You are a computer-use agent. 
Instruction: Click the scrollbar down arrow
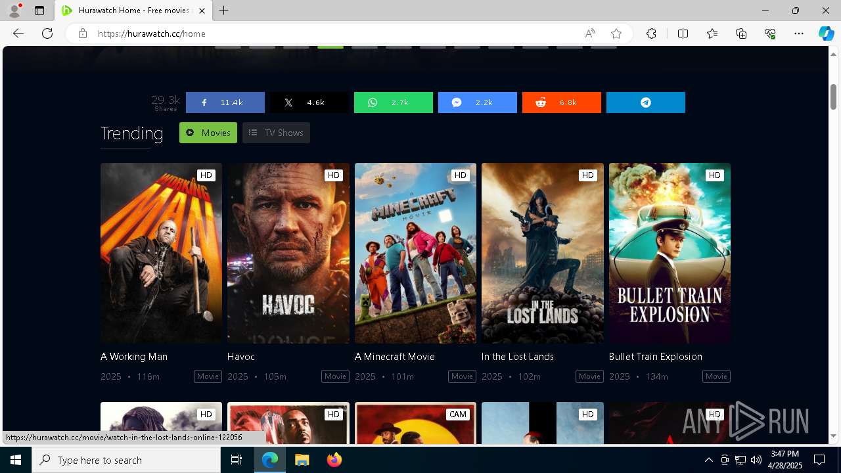click(x=833, y=436)
